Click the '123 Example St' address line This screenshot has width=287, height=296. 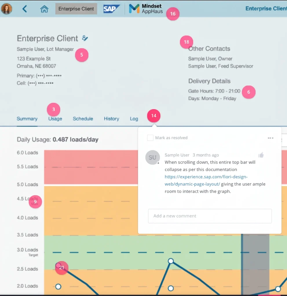point(34,59)
